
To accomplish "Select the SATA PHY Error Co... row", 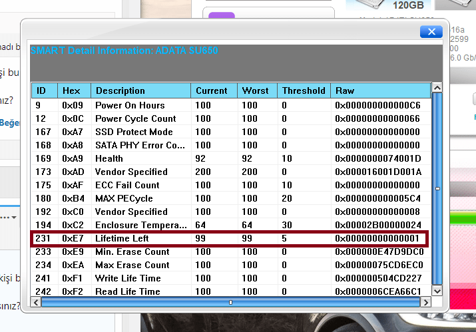I will click(231, 145).
